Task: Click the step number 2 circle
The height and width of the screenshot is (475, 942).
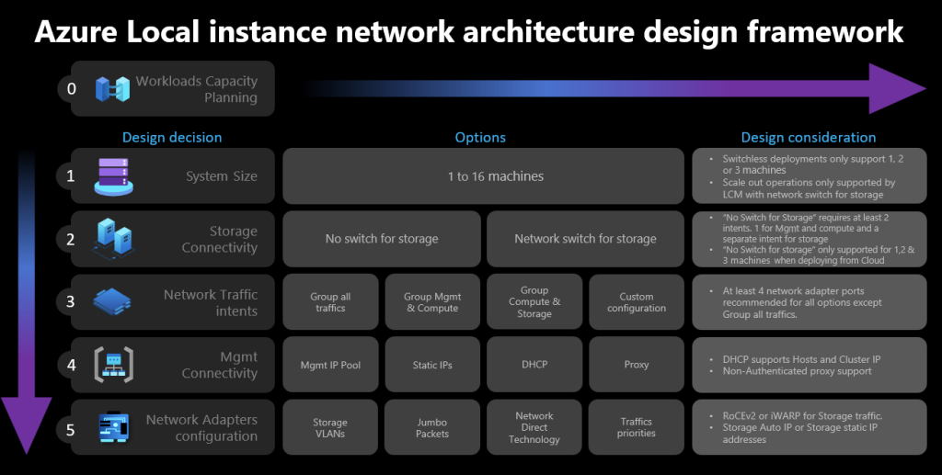Action: pos(71,239)
